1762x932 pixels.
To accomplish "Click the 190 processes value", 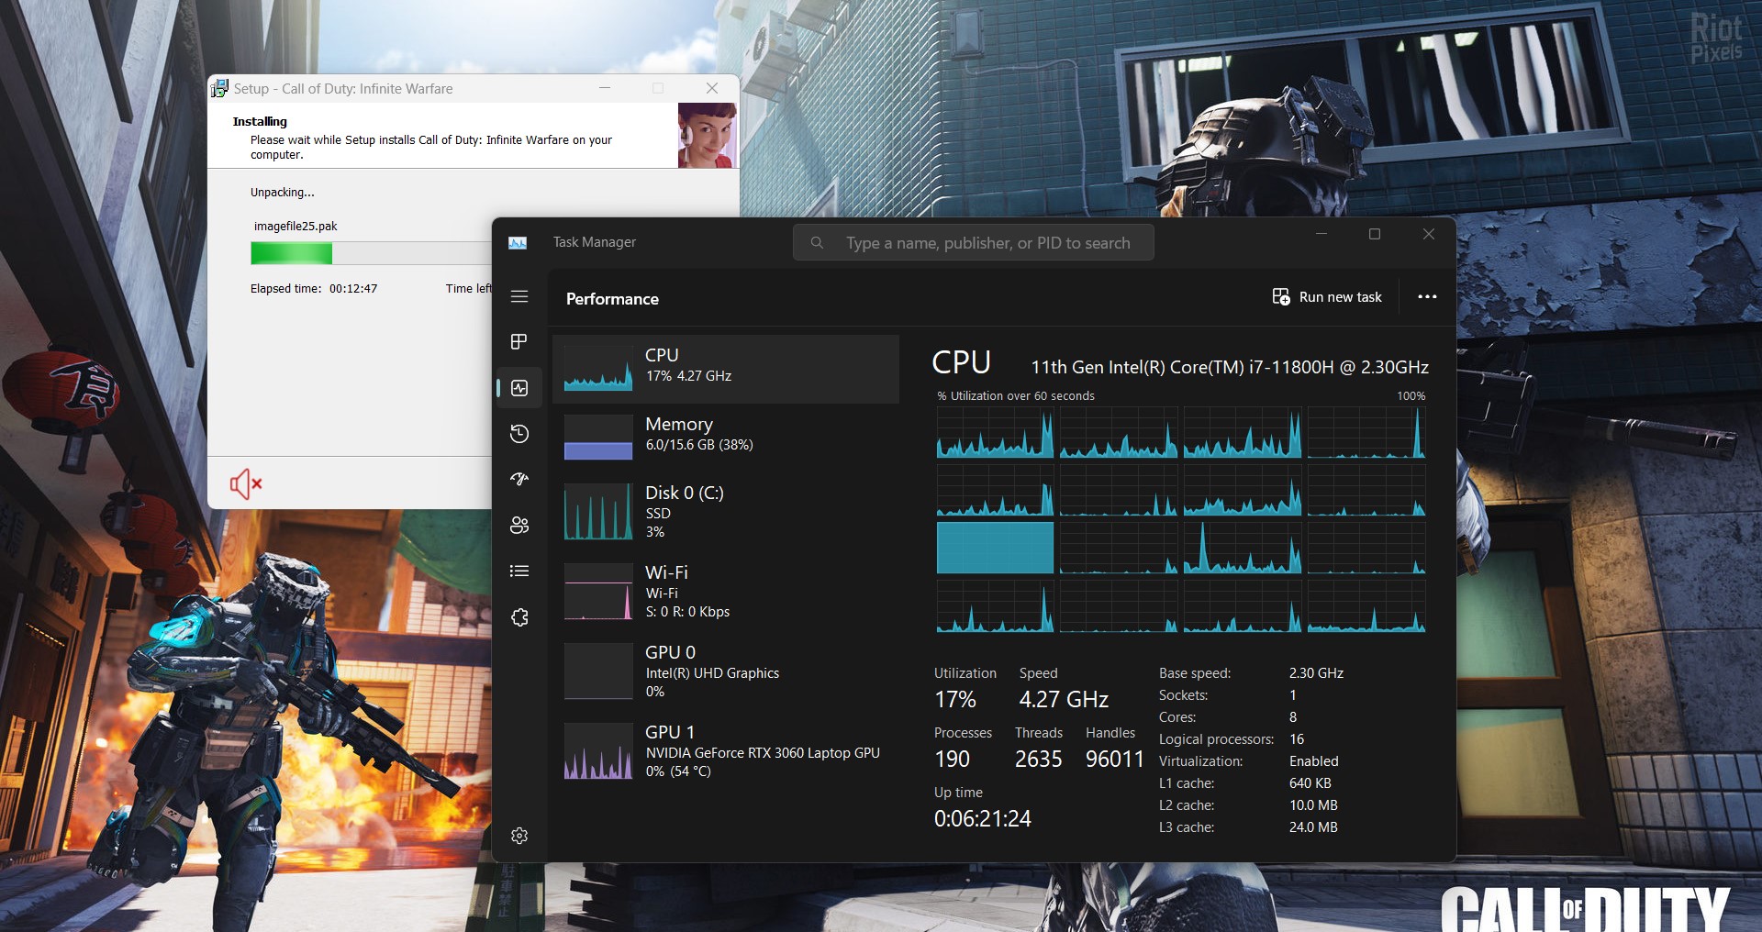I will (x=952, y=760).
